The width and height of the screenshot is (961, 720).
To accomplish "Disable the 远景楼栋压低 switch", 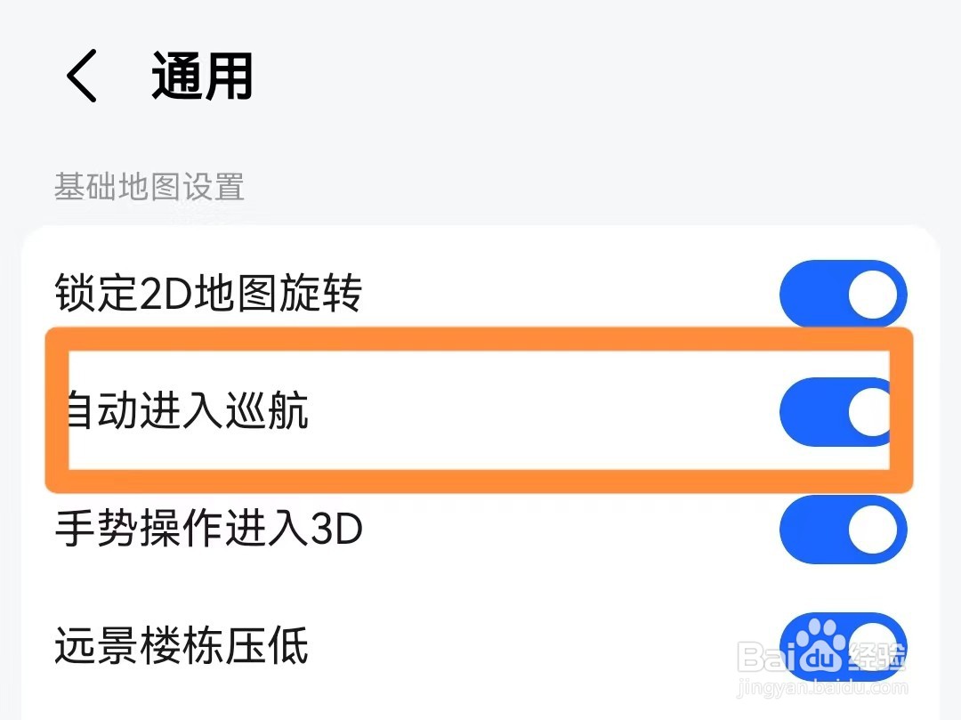I will click(x=842, y=649).
